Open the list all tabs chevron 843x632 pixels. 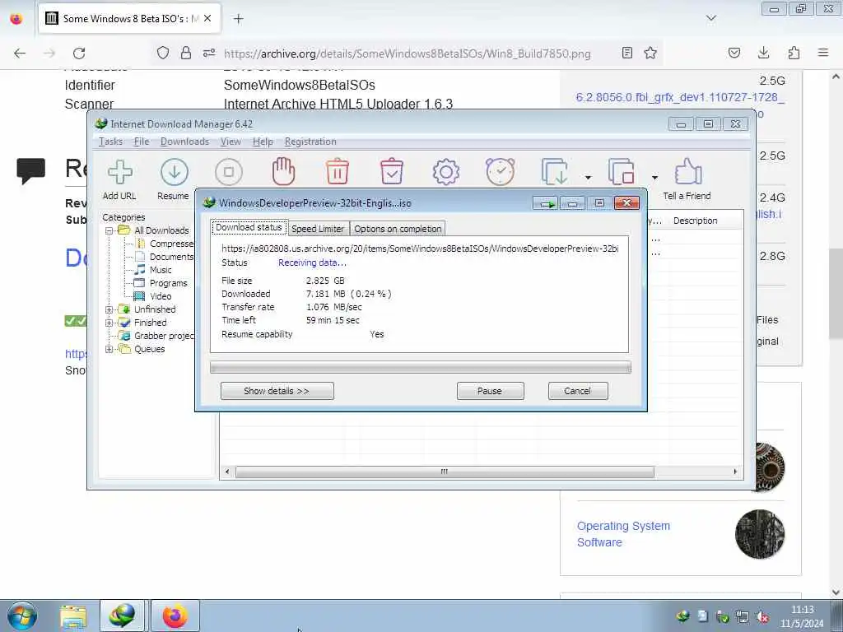point(711,18)
